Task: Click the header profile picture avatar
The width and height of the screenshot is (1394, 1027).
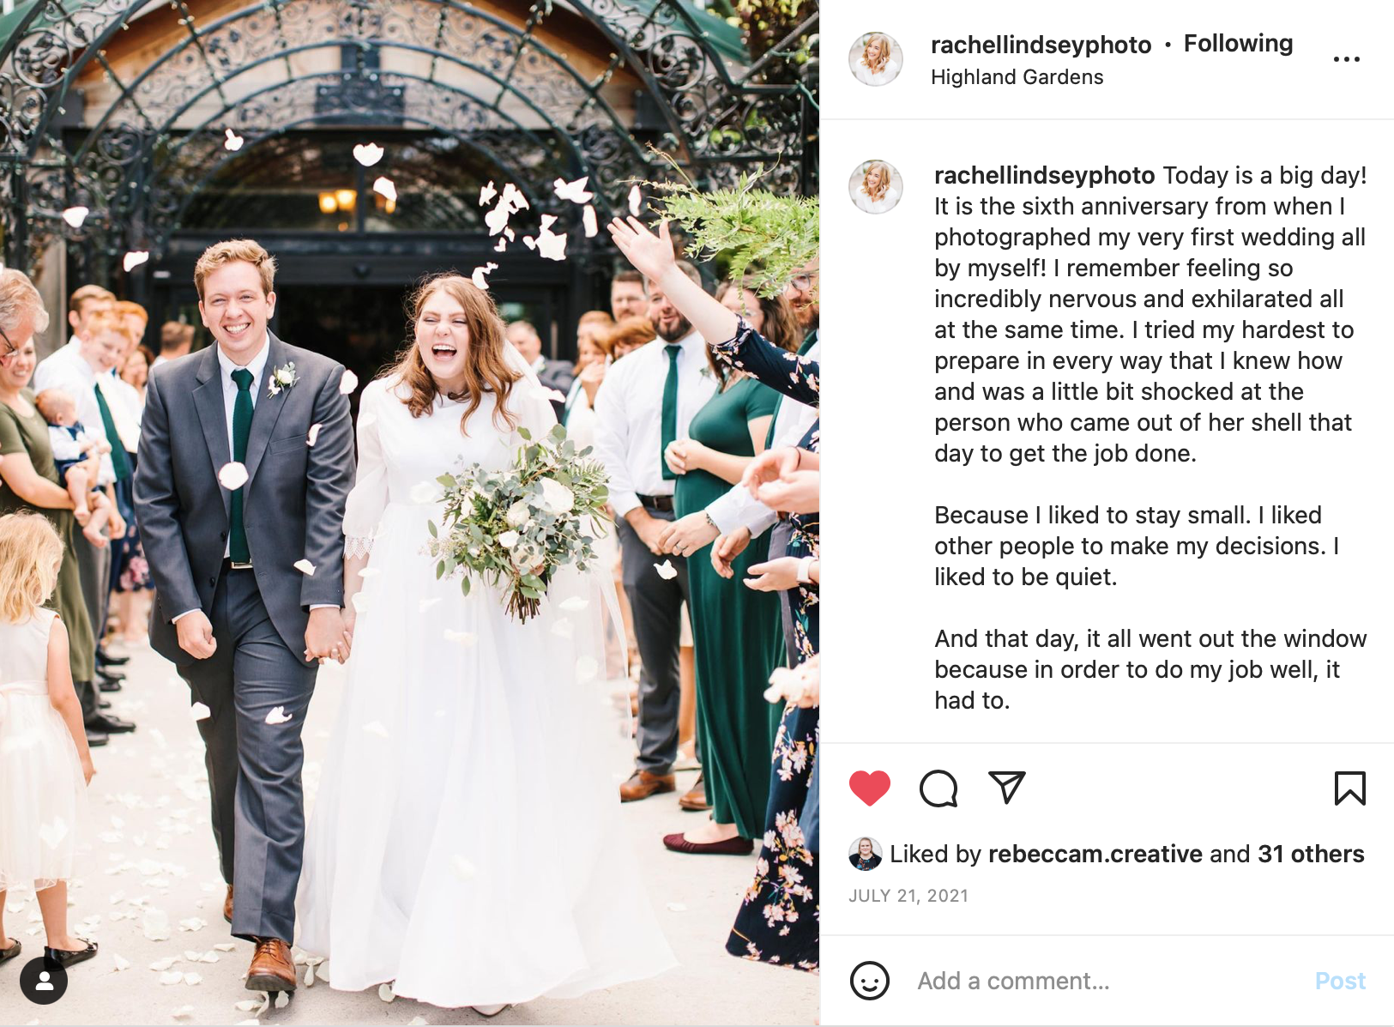Action: point(875,59)
